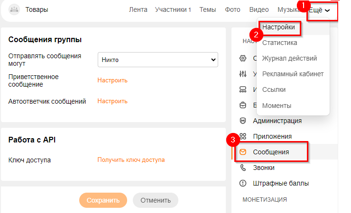The height and width of the screenshot is (213, 351).
Task: Expand the Ещё menu chevron
Action: pyautogui.click(x=327, y=10)
